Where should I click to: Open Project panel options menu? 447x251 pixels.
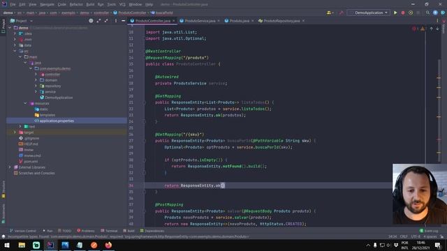coord(116,21)
